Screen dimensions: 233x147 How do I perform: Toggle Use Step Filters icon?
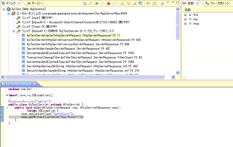coord(154,3)
